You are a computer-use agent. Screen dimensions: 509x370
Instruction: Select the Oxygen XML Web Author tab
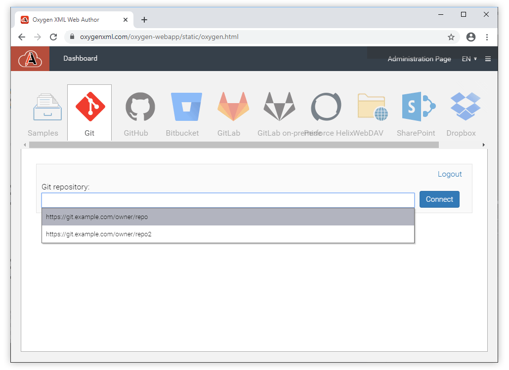[74, 20]
